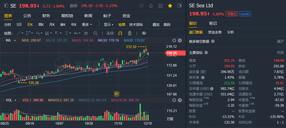Open the wave tool dropdown arrow
The height and width of the screenshot is (128, 286).
pos(41,33)
